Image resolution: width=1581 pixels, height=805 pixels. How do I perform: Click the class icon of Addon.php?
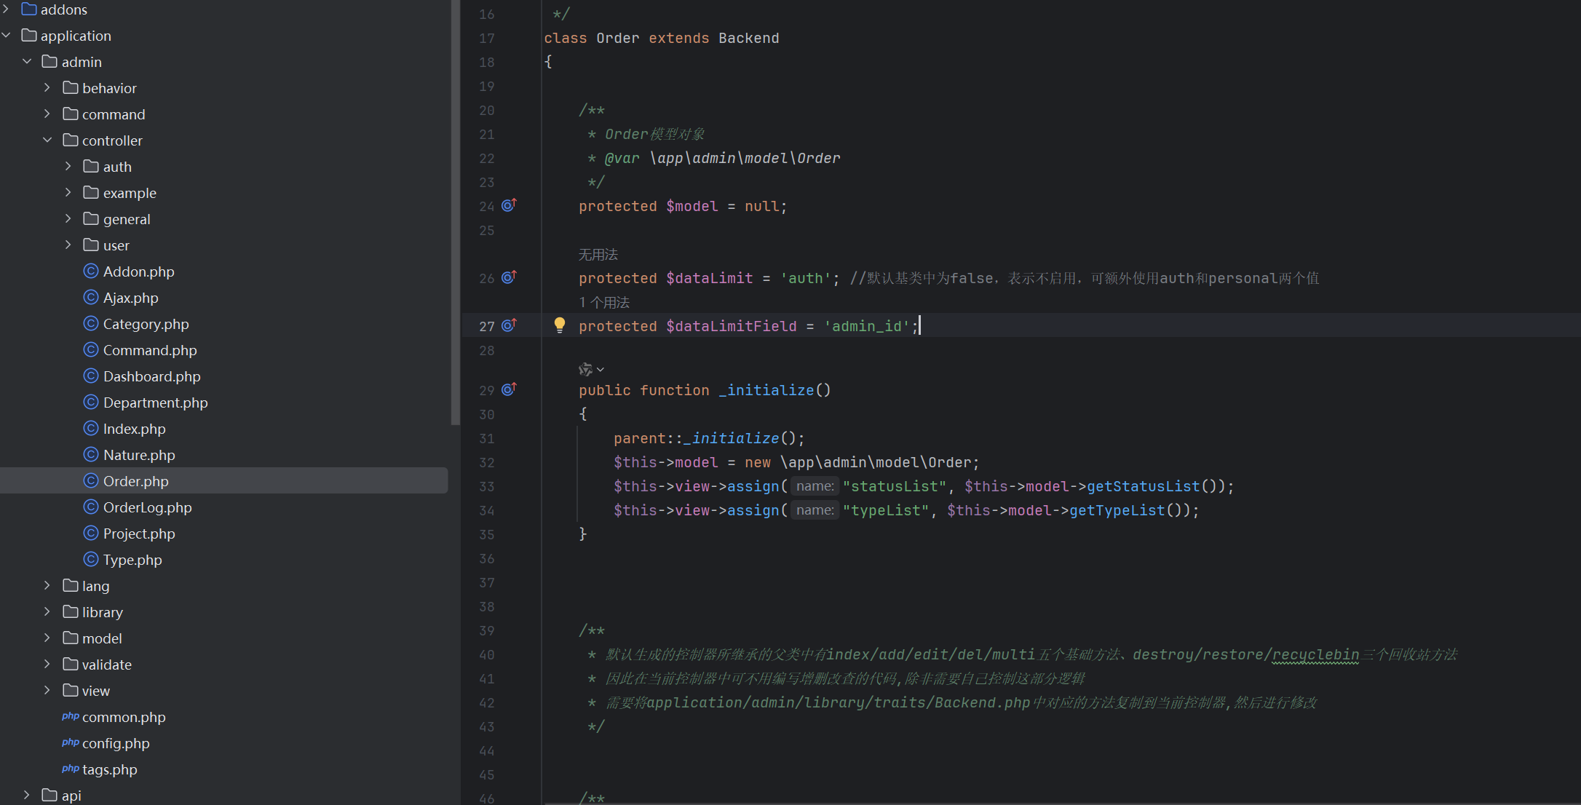(x=91, y=271)
